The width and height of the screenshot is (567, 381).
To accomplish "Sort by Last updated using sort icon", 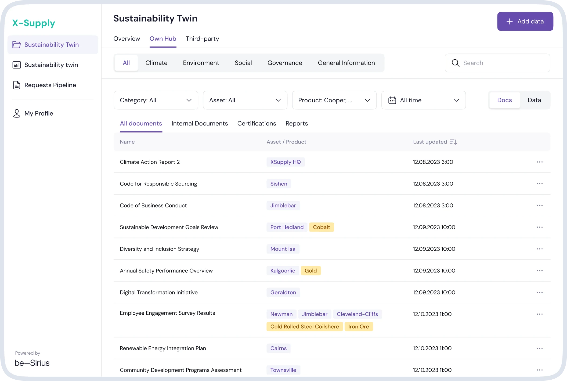I will coord(453,142).
